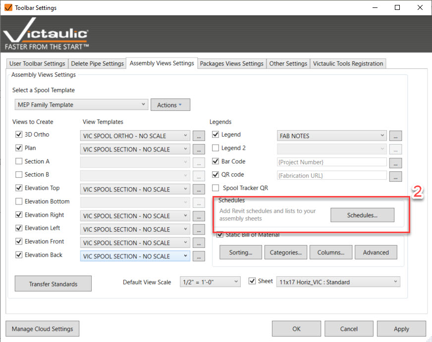This screenshot has width=432, height=342.
Task: Open ellipsis button beside Bar Code field
Action: point(395,162)
